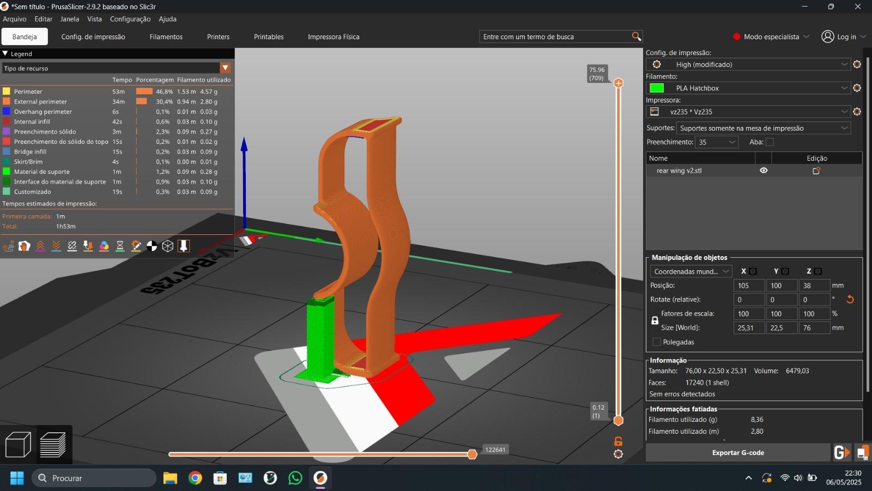Screen dimensions: 872x491
Task: Open filament settings via gear beside PLA Hatchbox
Action: 857,88
